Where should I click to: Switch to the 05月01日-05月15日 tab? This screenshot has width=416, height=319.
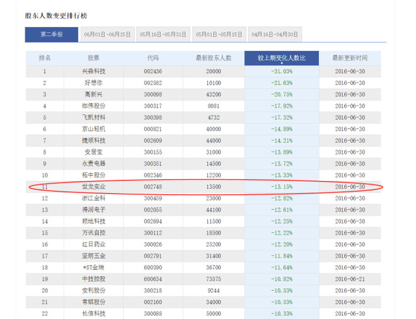[219, 34]
